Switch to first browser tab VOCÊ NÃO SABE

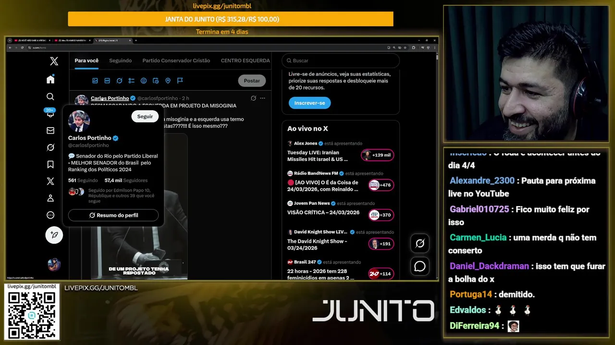point(33,40)
